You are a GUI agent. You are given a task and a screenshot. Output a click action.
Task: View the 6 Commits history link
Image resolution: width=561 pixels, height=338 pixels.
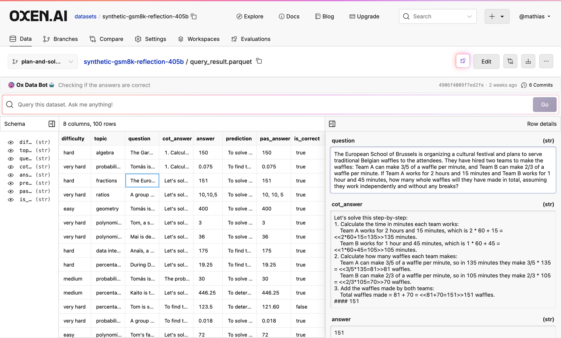[537, 85]
